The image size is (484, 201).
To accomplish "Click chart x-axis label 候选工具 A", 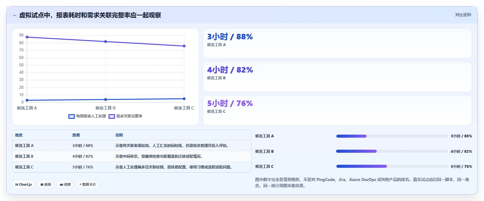I will click(x=27, y=108).
